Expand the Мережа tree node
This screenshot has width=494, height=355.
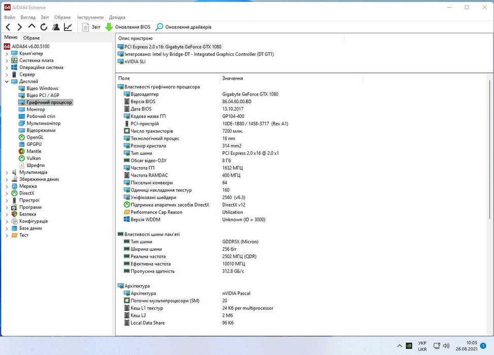tap(7, 186)
